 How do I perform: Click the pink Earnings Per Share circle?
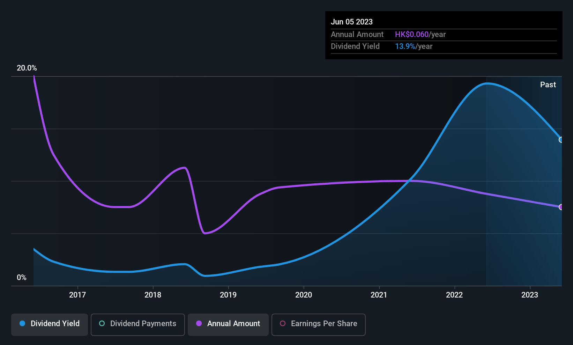283,323
